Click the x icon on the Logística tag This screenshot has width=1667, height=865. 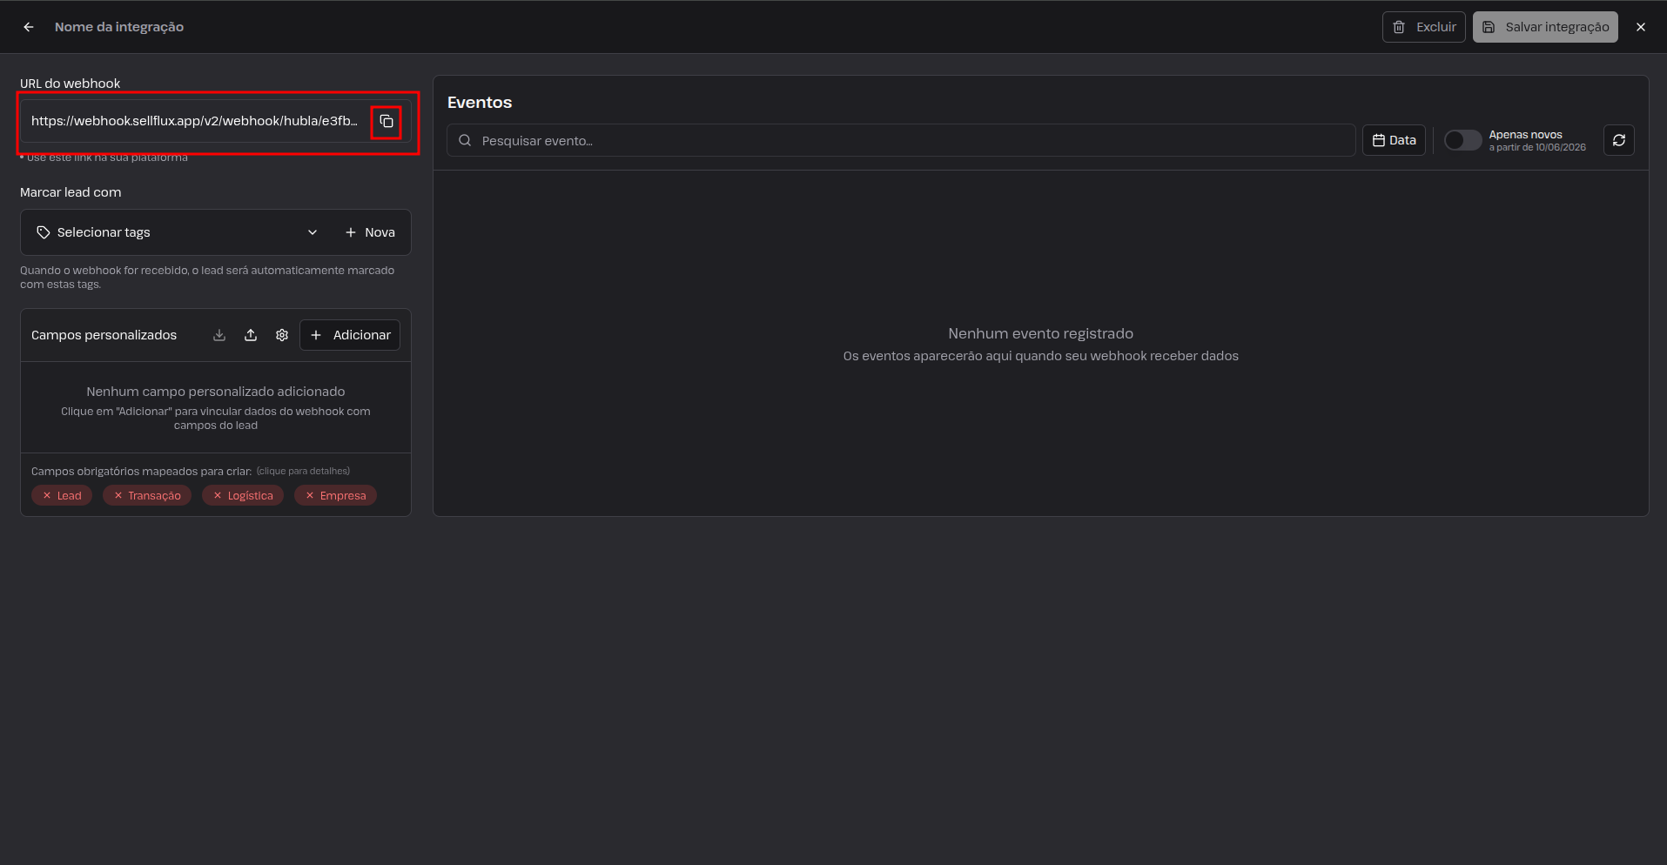pos(218,495)
